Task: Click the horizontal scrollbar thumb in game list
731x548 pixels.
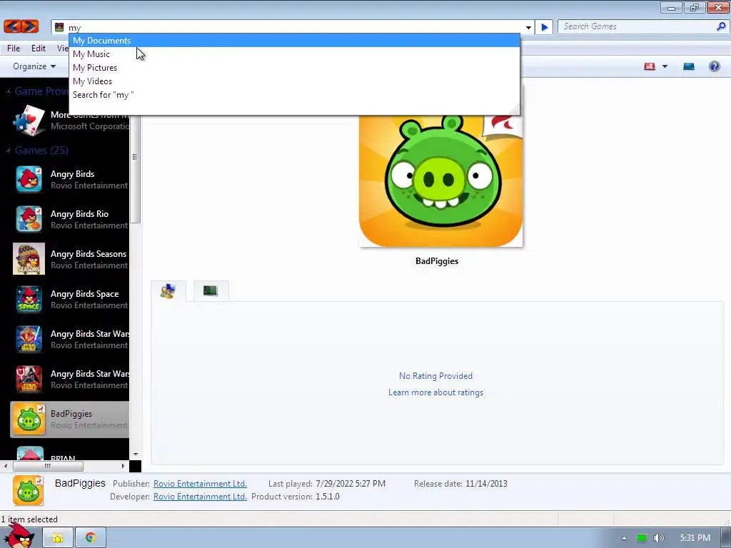Action: point(48,466)
